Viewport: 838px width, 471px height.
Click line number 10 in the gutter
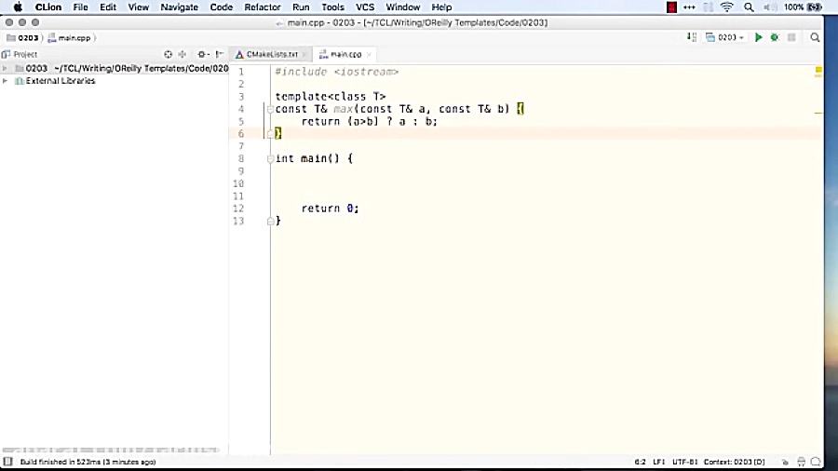tap(238, 183)
